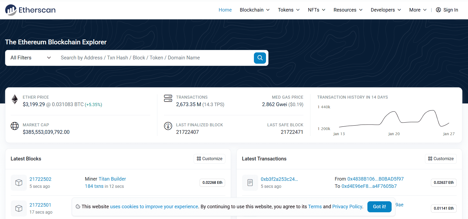
Task: Click the 14-day transaction history chart line
Action: click(394, 119)
